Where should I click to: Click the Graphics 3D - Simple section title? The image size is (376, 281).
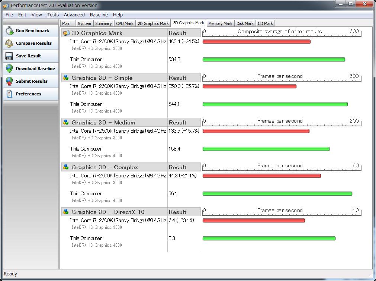(x=102, y=78)
